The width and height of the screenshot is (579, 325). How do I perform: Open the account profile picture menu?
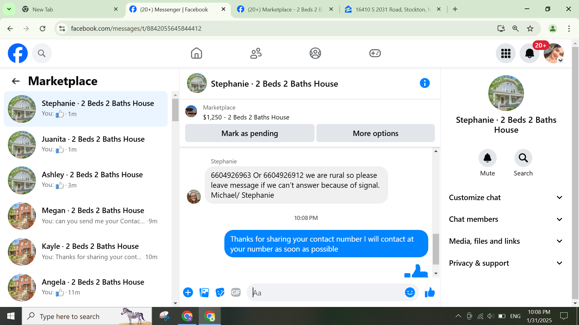tap(554, 53)
